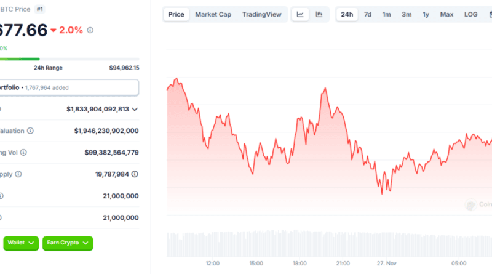Switch to line chart view icon
The height and width of the screenshot is (274, 492).
click(300, 14)
